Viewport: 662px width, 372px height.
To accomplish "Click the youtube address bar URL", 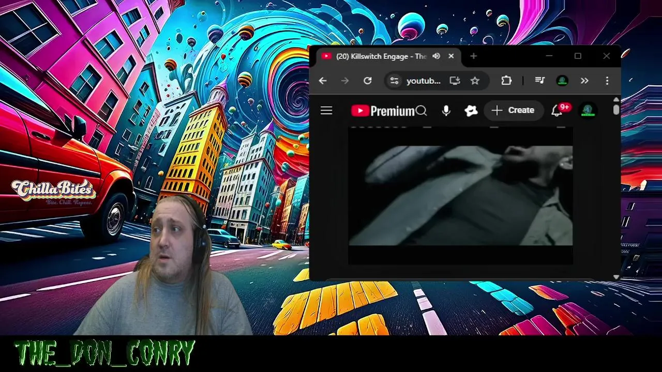I will pyautogui.click(x=423, y=81).
